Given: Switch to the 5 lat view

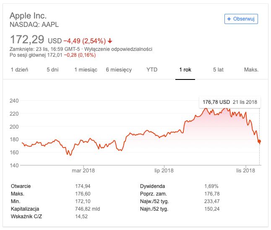Looking at the screenshot, I should tap(218, 69).
